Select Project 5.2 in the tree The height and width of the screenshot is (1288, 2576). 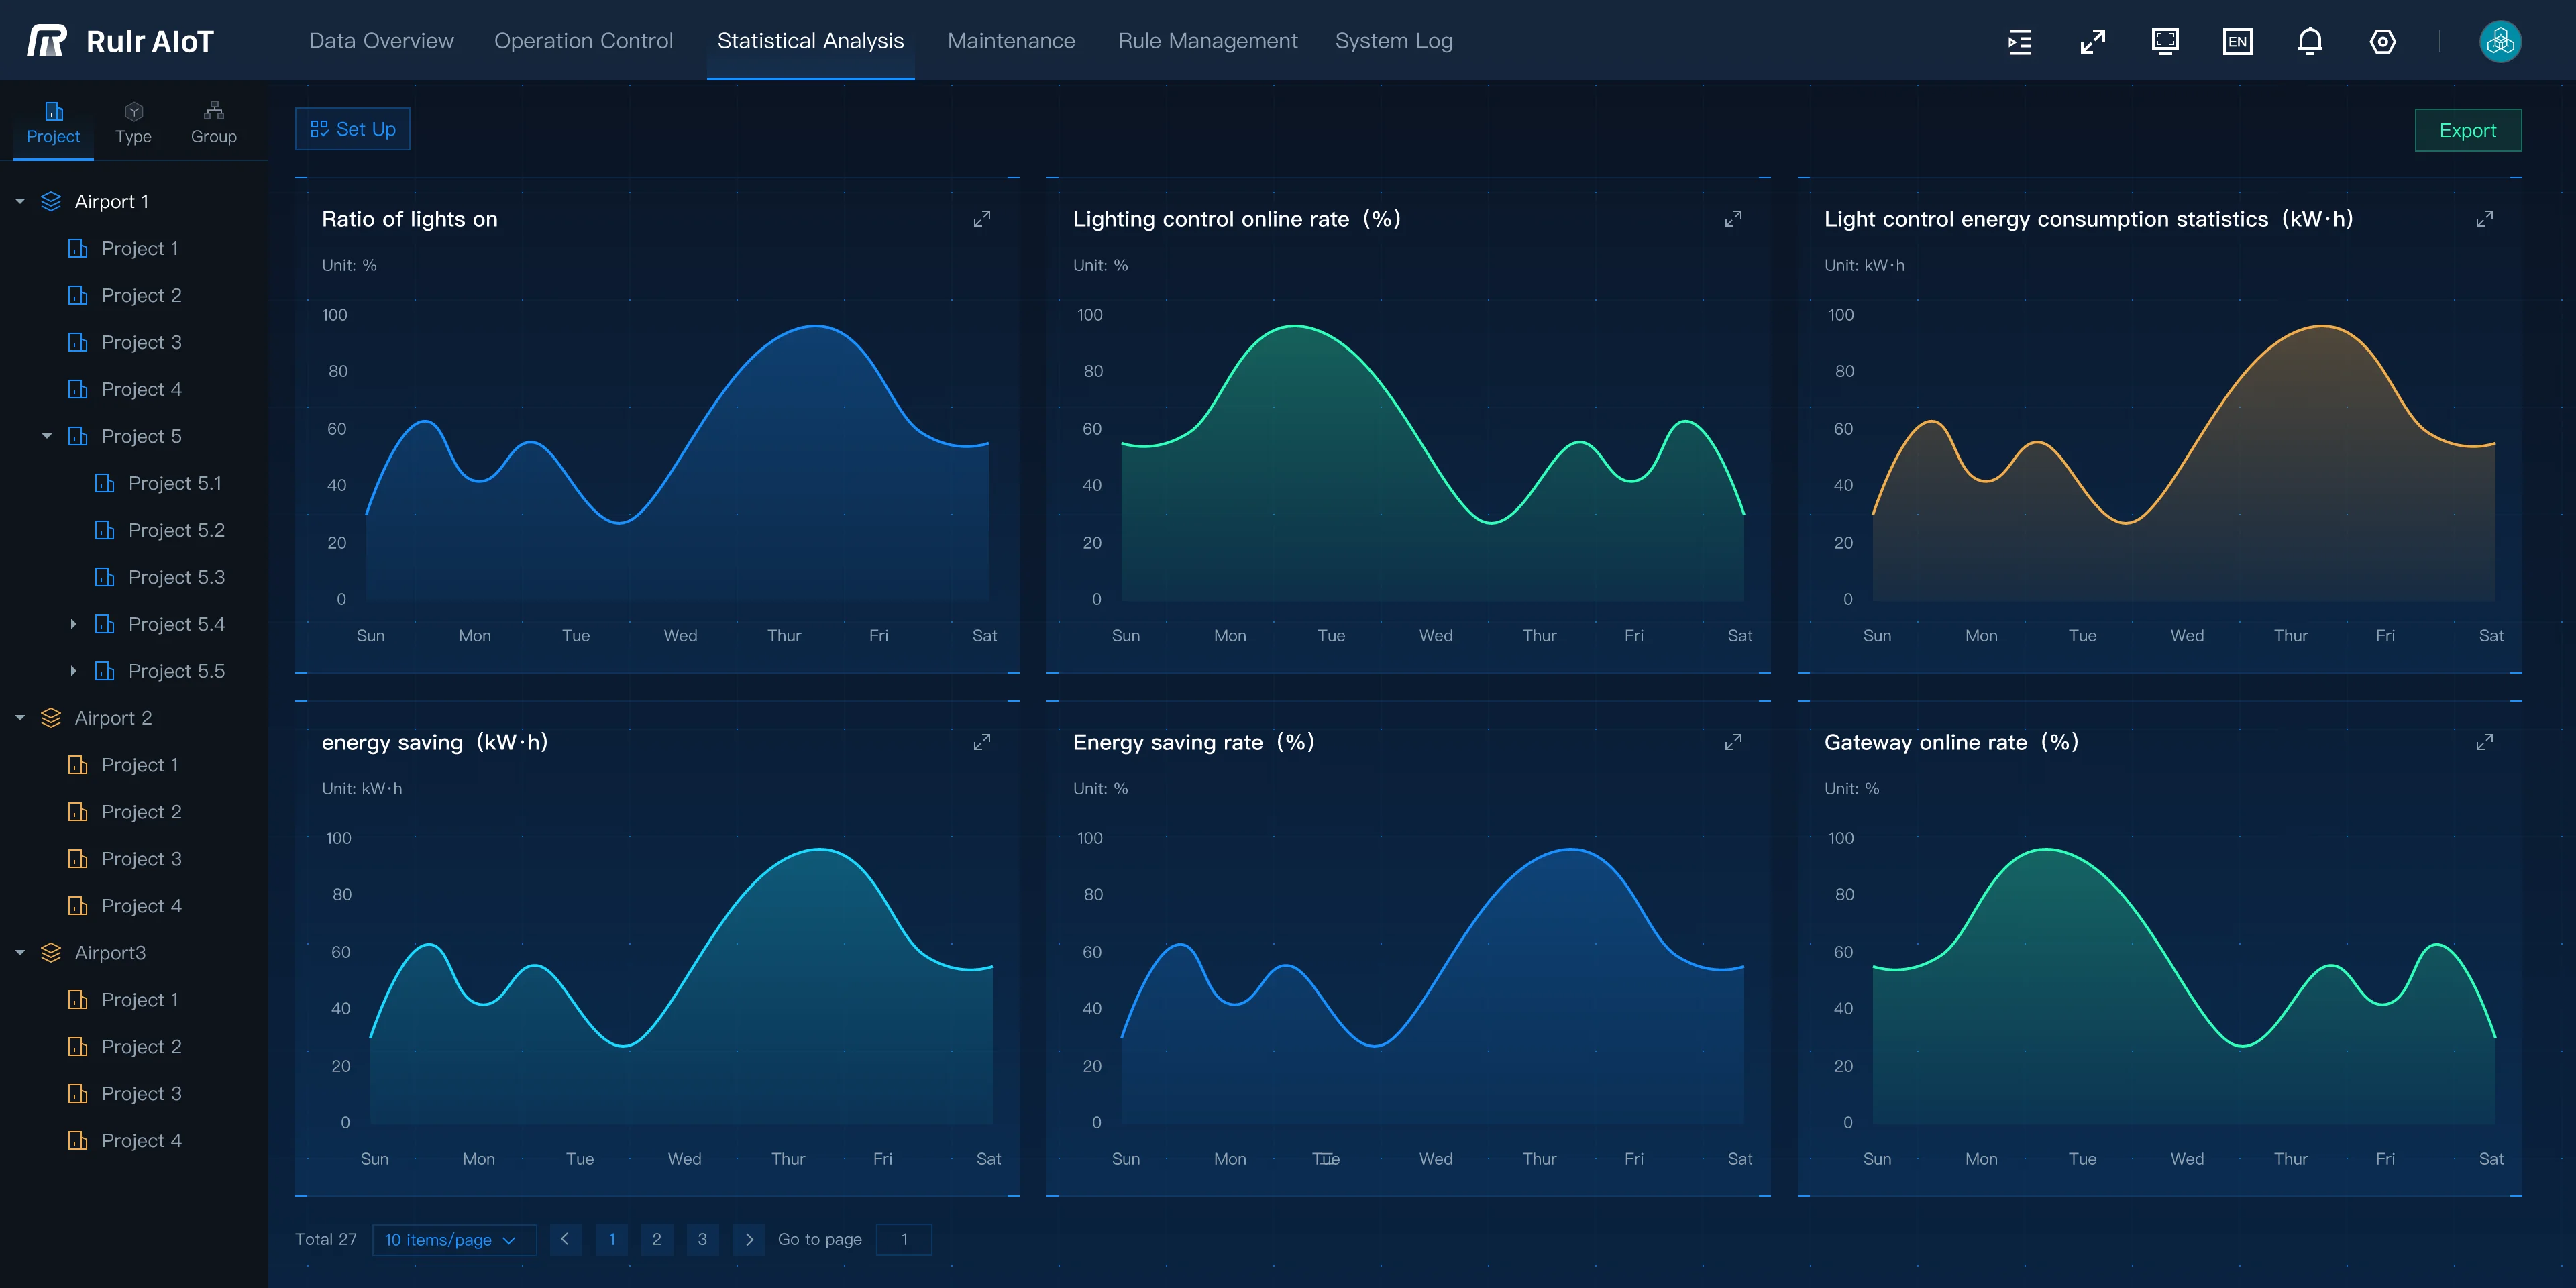(176, 530)
